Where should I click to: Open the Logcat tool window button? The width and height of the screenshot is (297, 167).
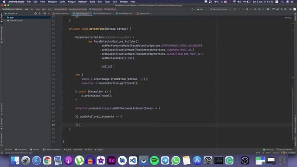pyautogui.click(x=98, y=149)
